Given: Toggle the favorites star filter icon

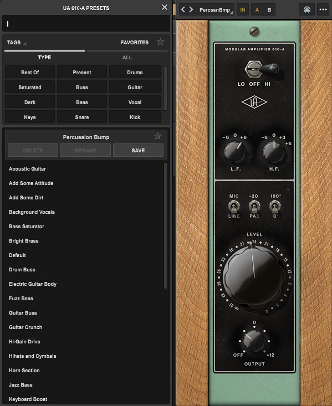Looking at the screenshot, I should pyautogui.click(x=160, y=42).
